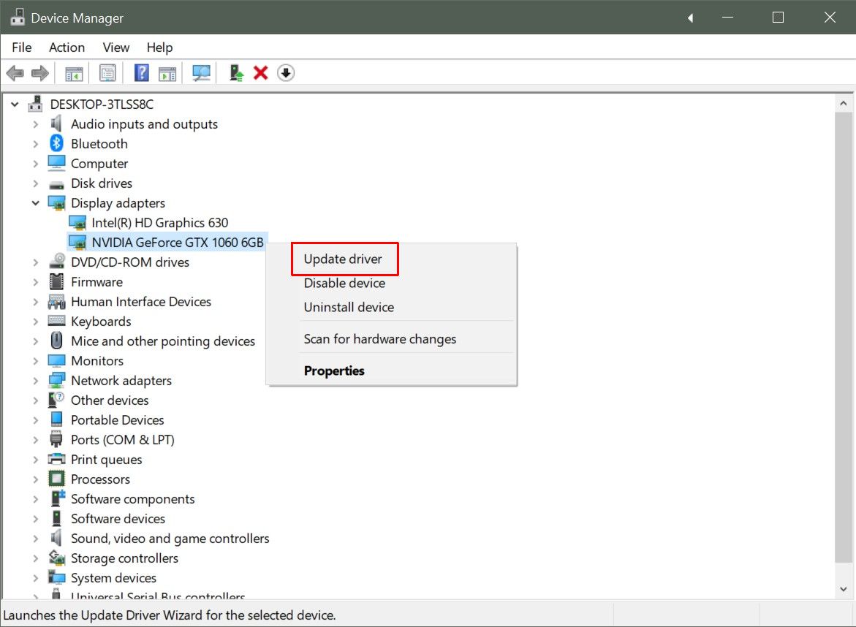Click the Storage controllers icon

pyautogui.click(x=56, y=558)
